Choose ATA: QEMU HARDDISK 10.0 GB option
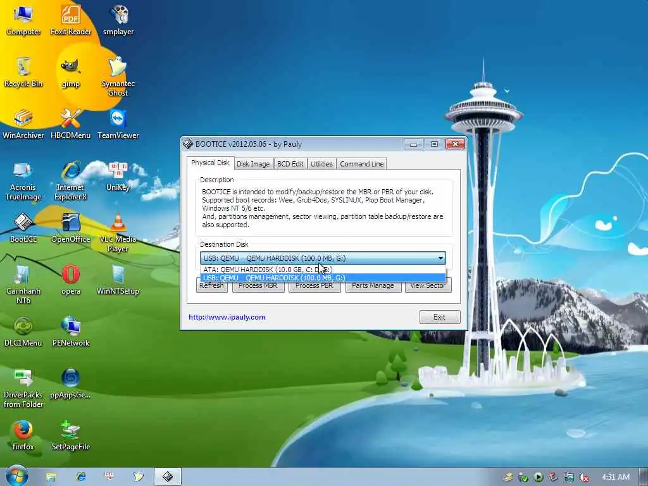 (323, 270)
